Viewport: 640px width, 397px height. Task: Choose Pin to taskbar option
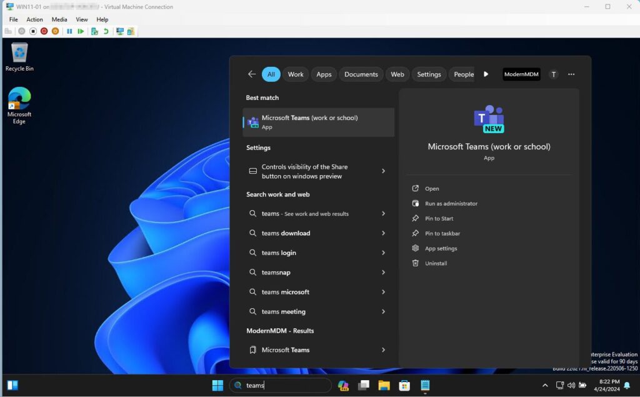click(442, 233)
